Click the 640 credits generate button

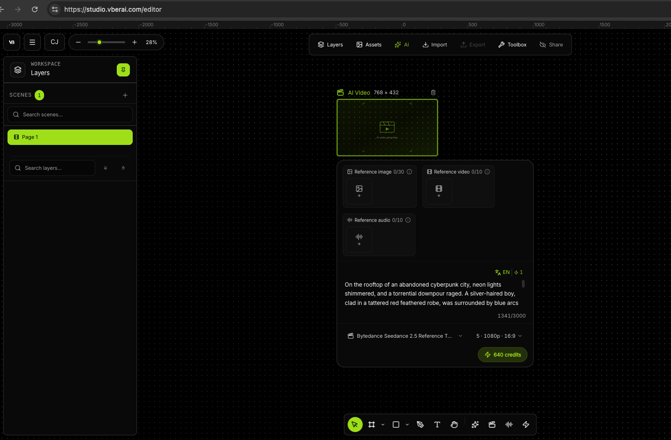[x=503, y=355]
